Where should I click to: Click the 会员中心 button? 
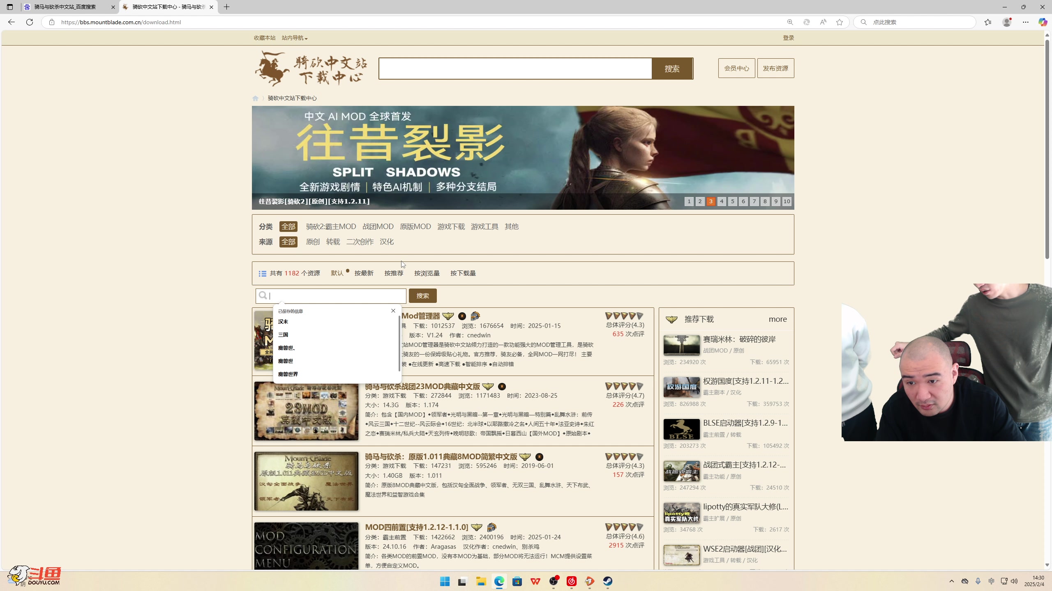tap(736, 68)
